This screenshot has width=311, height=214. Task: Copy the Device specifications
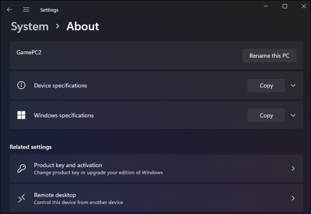point(266,86)
